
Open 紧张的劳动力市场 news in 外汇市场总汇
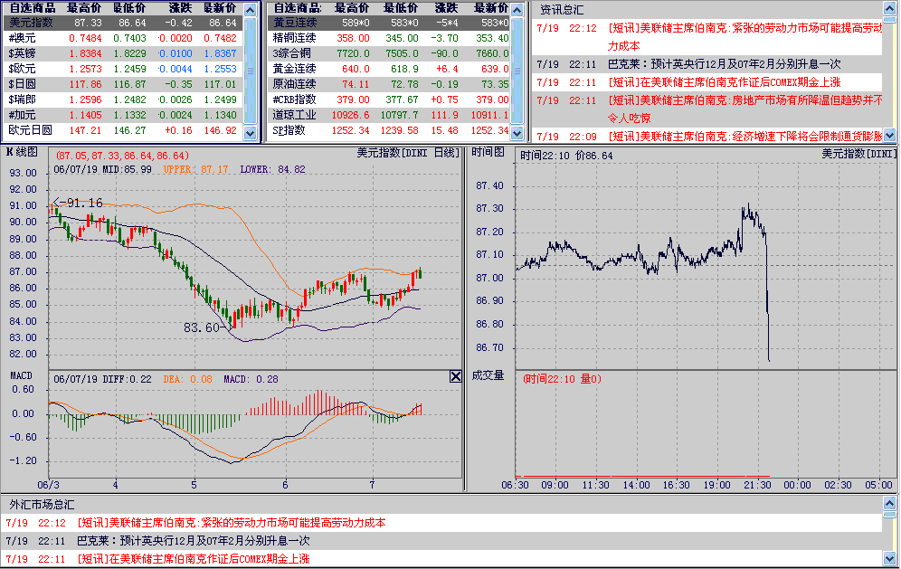[x=442, y=523]
